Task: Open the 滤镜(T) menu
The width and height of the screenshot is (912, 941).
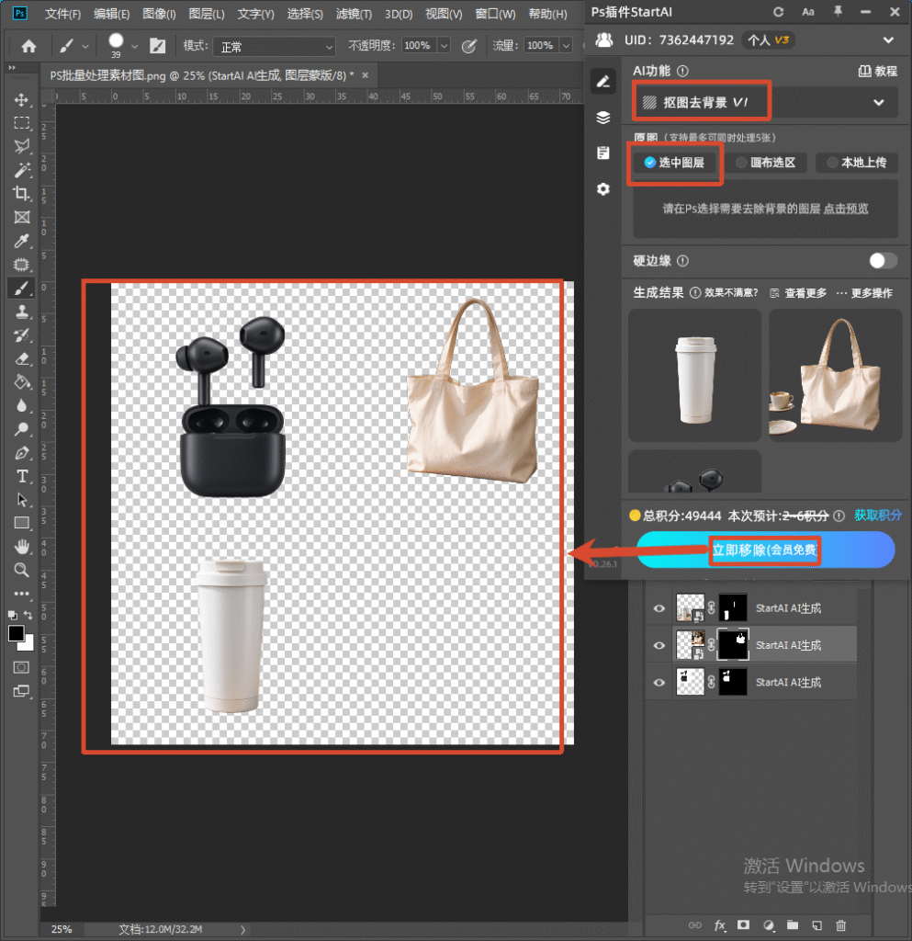Action: pos(354,14)
